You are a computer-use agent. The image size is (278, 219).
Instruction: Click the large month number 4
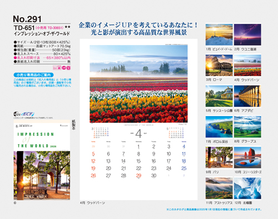138,133
